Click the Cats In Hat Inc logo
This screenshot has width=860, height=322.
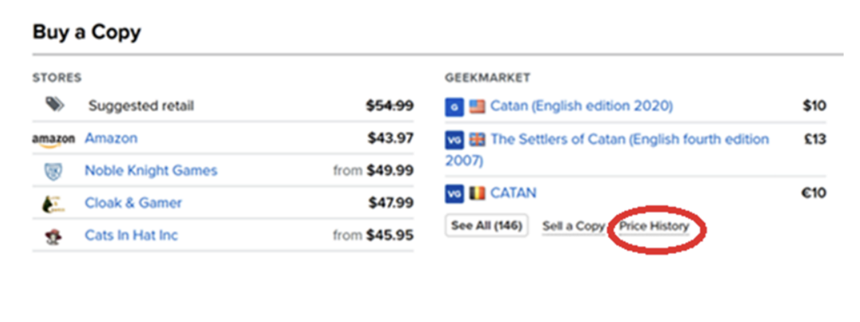53,236
